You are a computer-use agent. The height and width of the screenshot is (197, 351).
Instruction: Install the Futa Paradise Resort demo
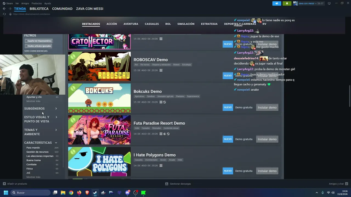[267, 139]
